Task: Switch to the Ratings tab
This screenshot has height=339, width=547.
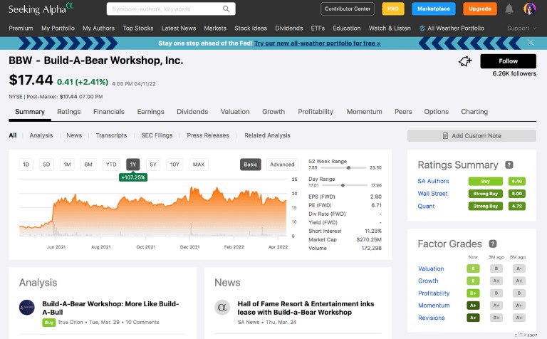Action: click(68, 112)
